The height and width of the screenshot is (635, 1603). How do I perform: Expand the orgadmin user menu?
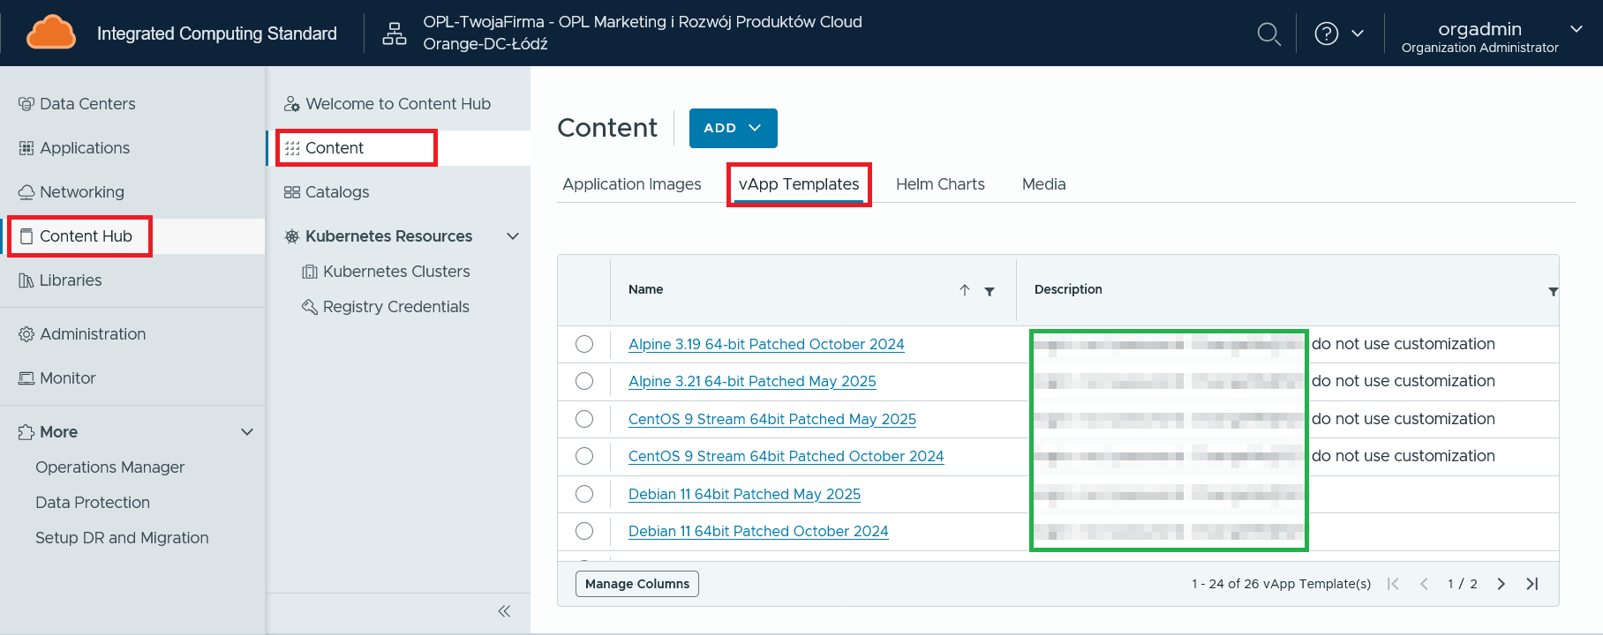1576,29
